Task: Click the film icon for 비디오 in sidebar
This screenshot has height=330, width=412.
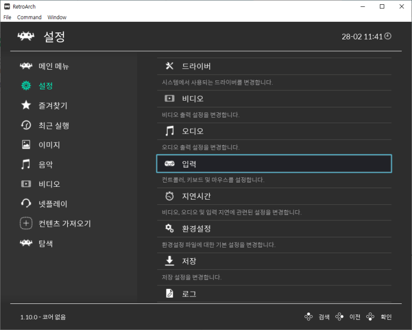Action: click(x=26, y=184)
